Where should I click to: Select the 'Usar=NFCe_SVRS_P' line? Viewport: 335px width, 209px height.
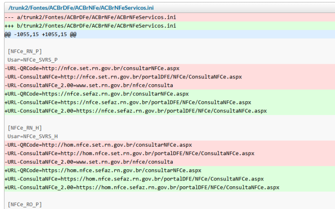(170, 60)
